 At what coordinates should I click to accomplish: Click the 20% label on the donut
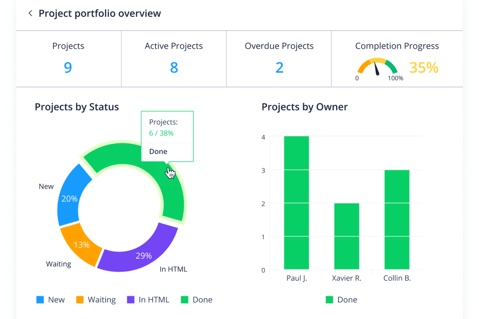(70, 199)
